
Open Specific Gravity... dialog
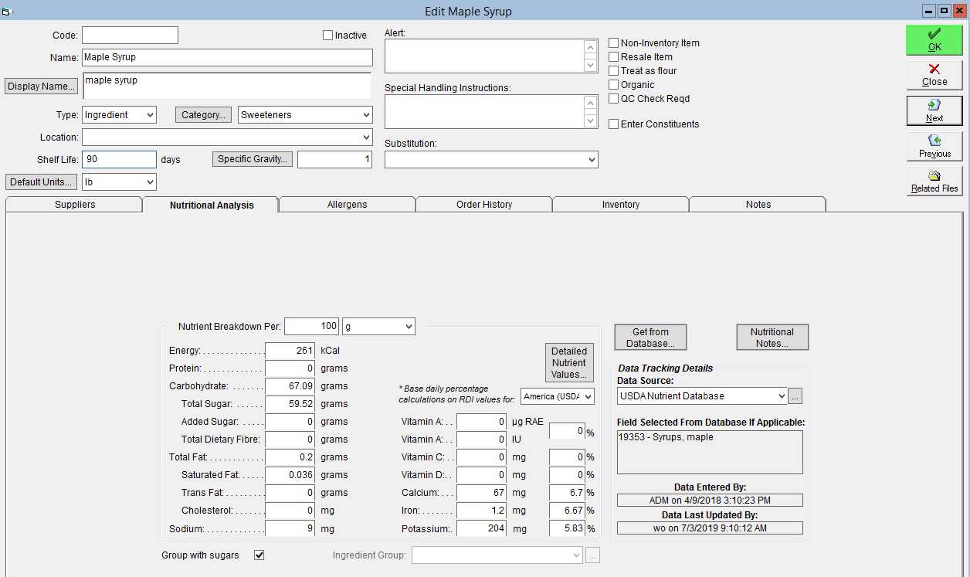[x=253, y=159]
